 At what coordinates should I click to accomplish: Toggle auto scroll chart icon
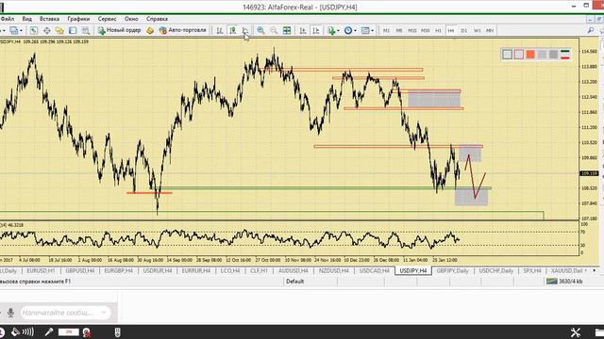tap(303, 30)
